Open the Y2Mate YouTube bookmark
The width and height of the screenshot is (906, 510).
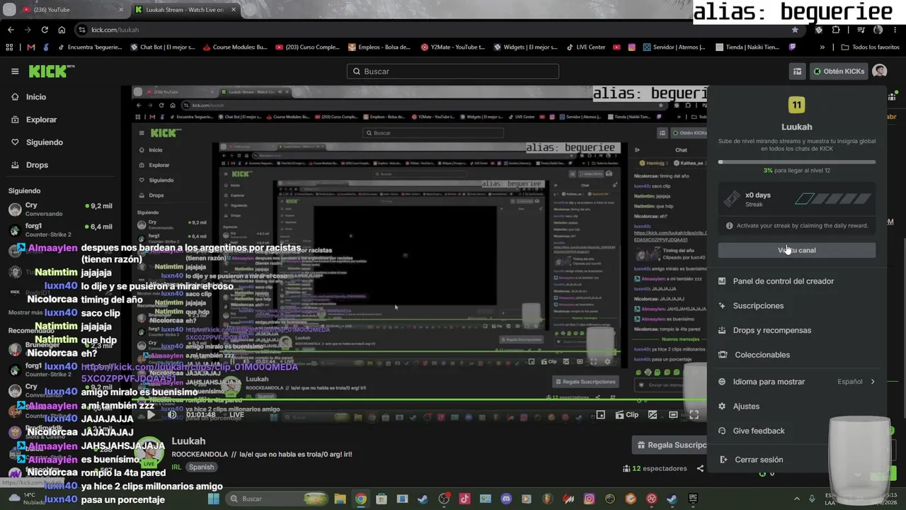point(453,47)
